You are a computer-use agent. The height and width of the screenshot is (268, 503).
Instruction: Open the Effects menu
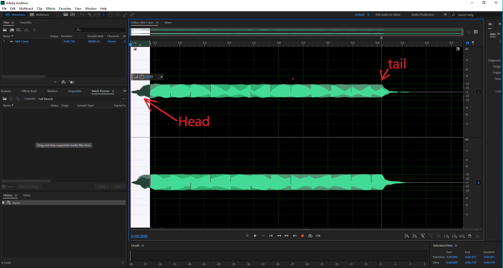(51, 9)
